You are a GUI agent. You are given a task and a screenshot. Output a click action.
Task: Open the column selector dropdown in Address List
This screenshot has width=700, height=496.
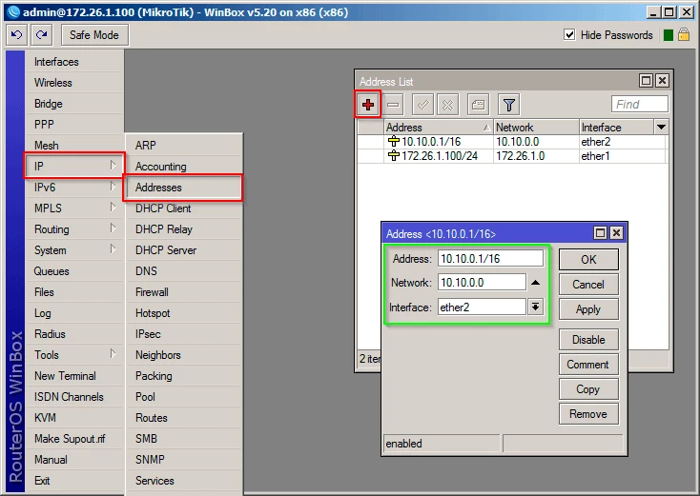point(661,127)
